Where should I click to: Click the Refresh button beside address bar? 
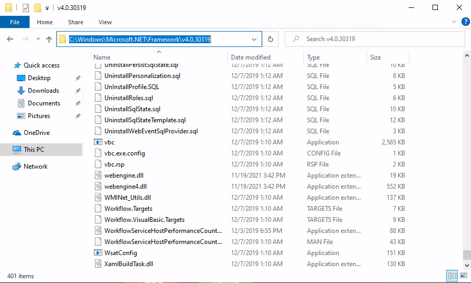click(x=271, y=39)
